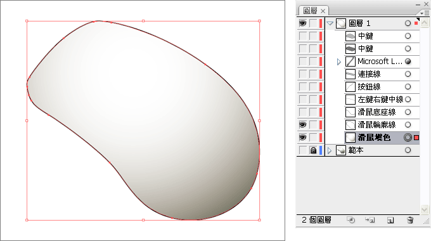Select the 按鈕線 row
431x241 pixels.
pyautogui.click(x=382, y=87)
